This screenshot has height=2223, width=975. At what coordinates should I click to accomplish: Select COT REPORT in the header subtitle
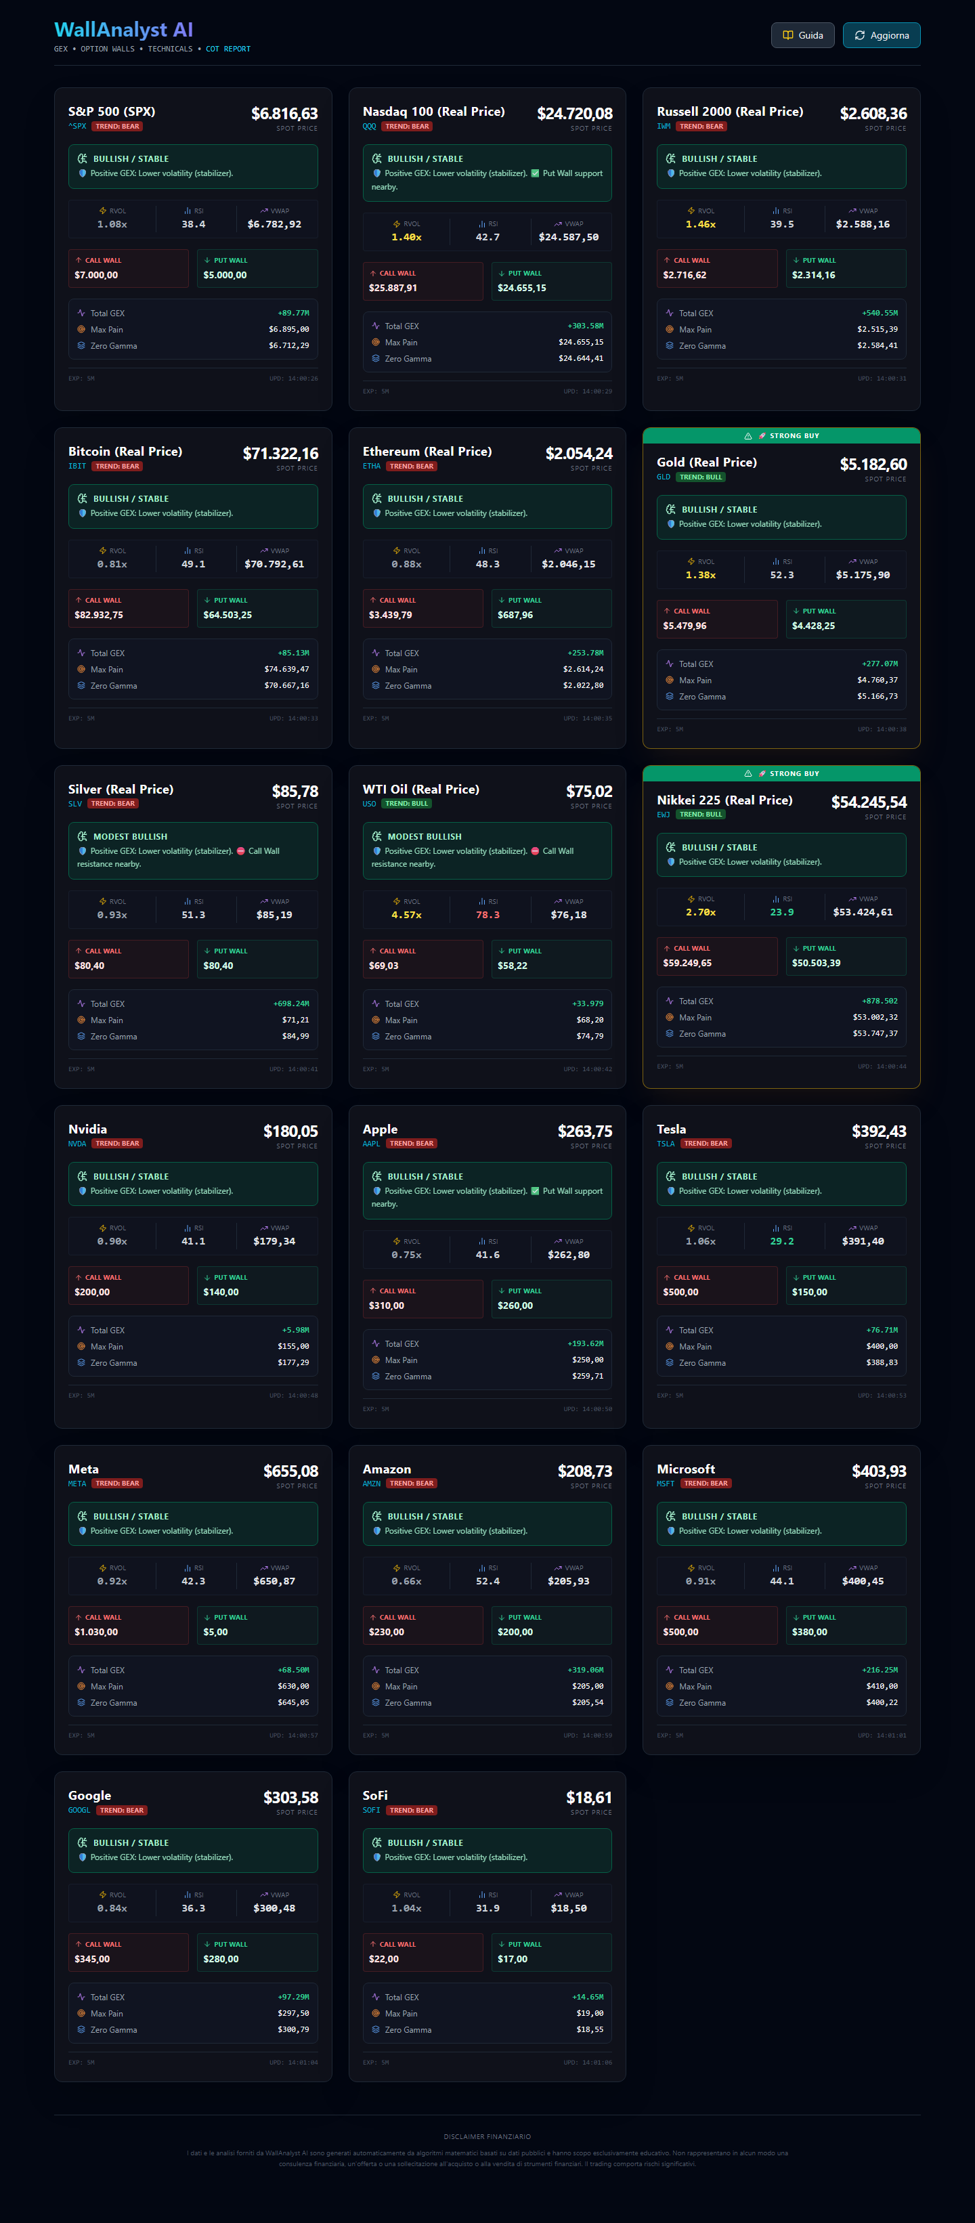227,49
